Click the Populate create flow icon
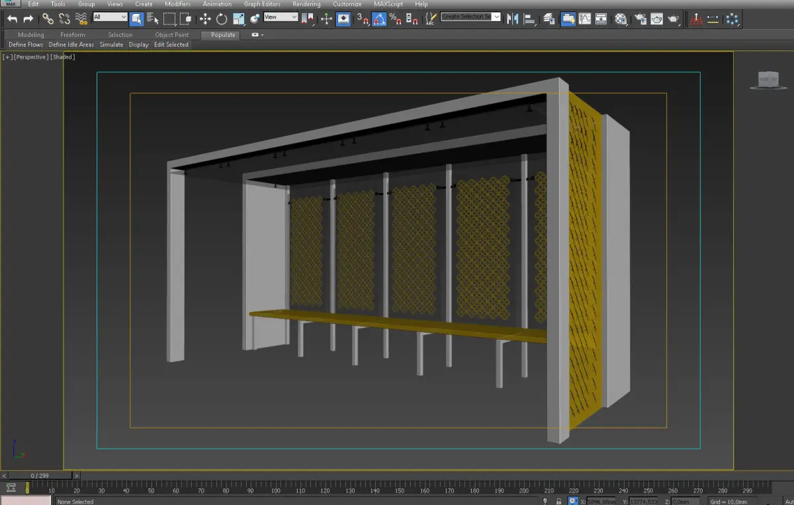Viewport: 794px width, 505px height. [696, 19]
